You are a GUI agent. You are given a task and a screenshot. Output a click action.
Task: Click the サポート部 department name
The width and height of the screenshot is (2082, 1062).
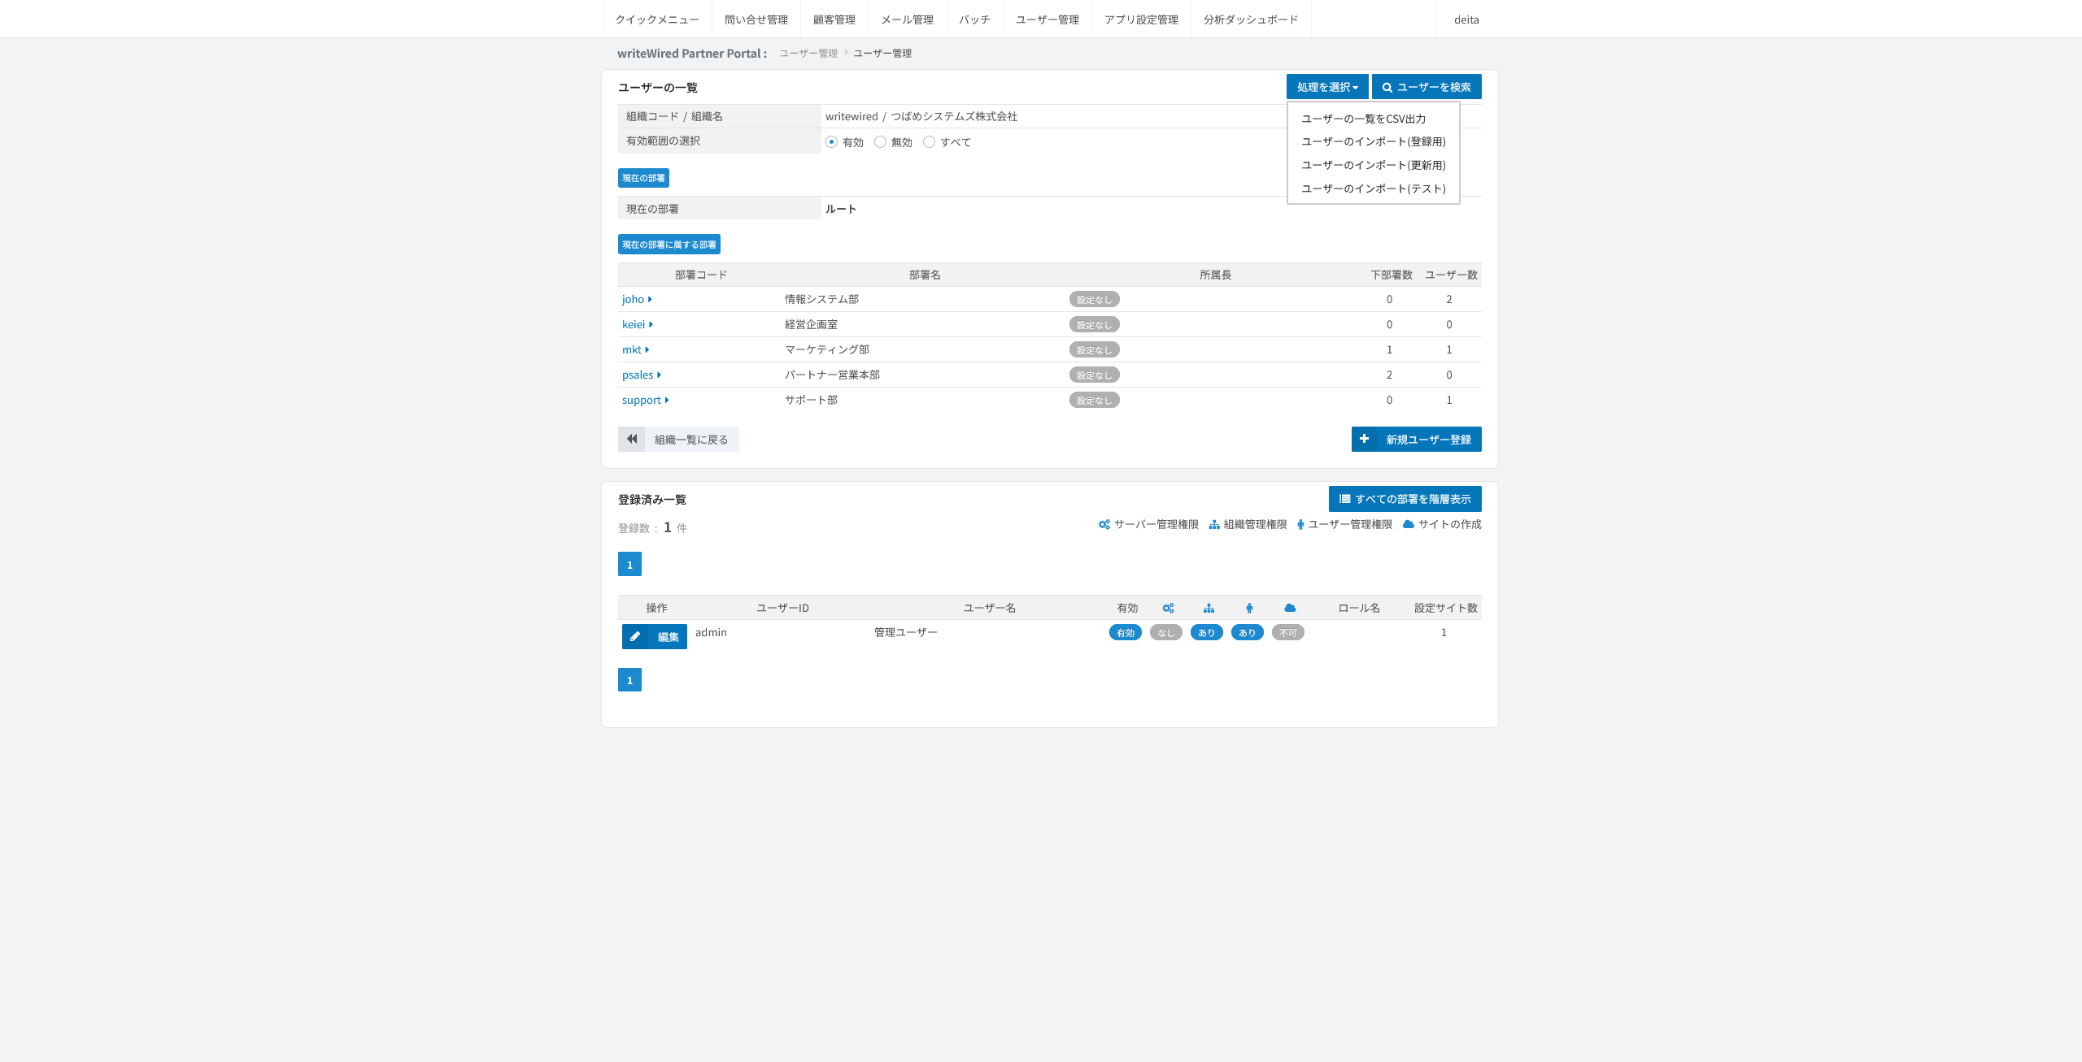coord(811,401)
